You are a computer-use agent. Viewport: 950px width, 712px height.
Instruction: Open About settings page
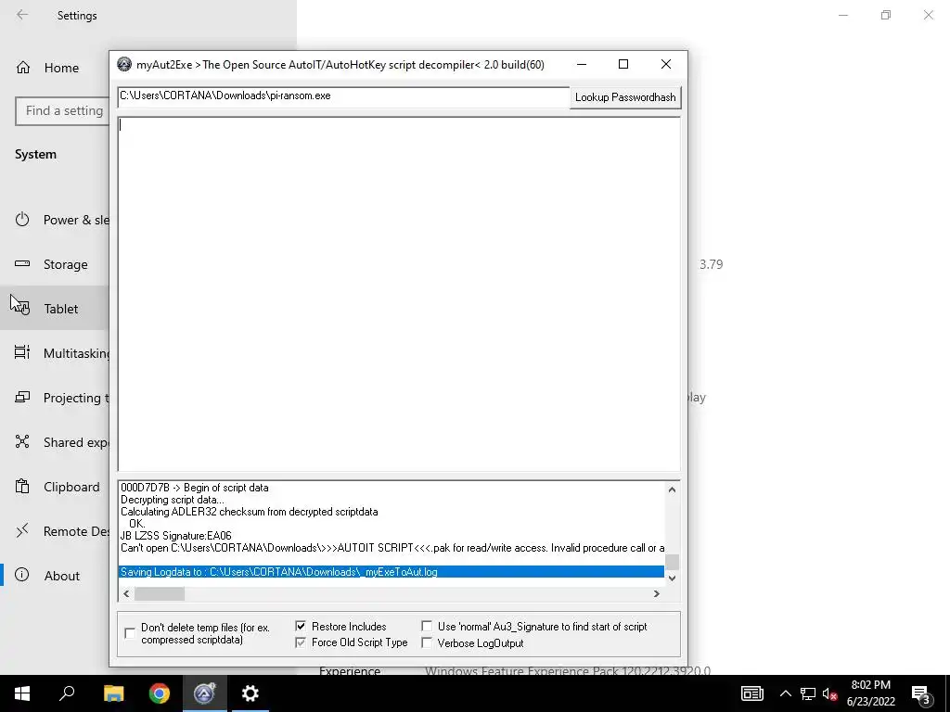[x=55, y=576]
